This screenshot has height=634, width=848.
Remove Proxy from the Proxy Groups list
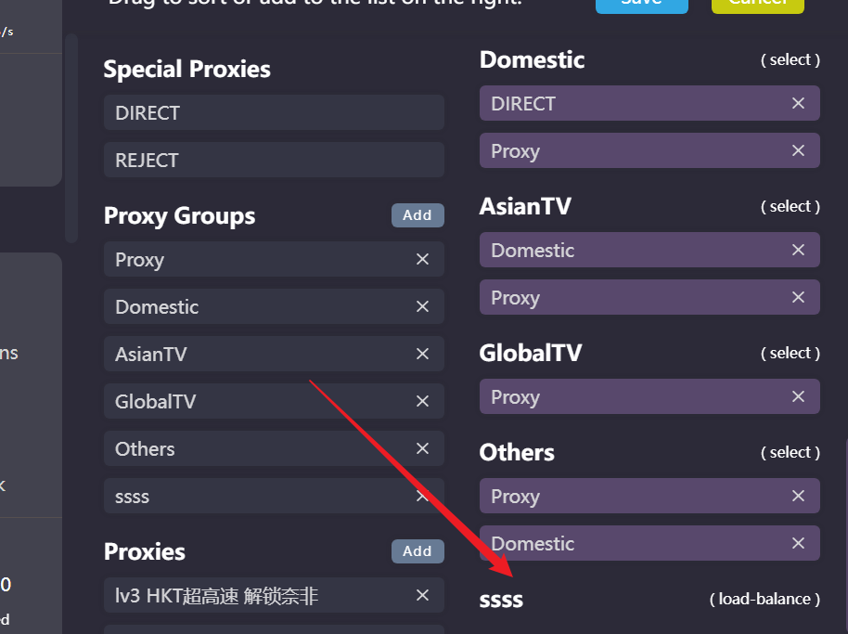[x=422, y=259]
